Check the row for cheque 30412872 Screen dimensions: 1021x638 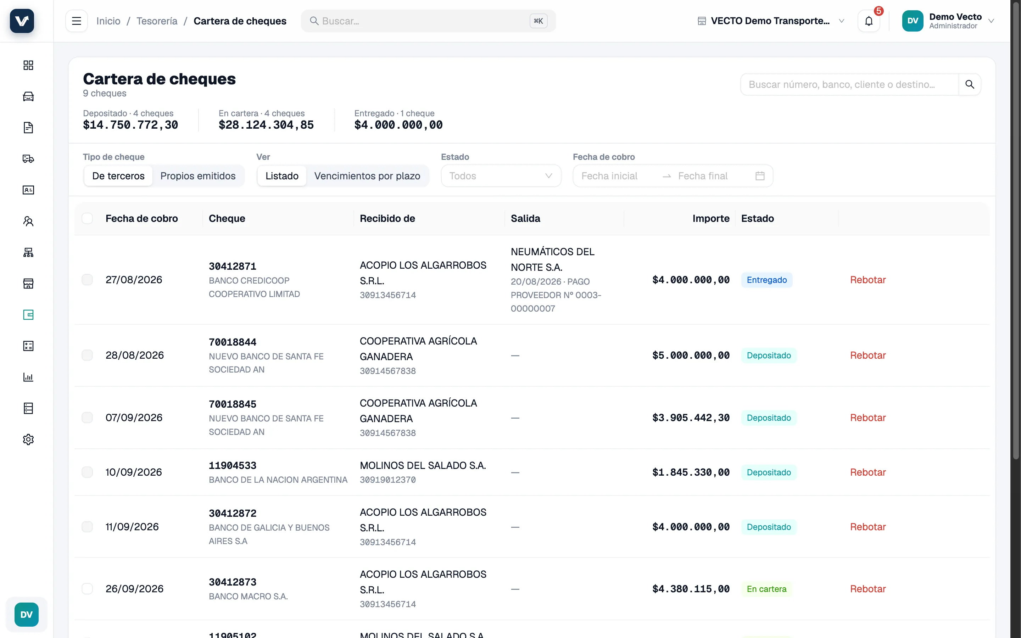(x=87, y=527)
